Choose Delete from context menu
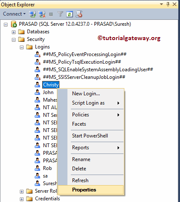Screen dimensions: 180x202 click(x=91, y=169)
